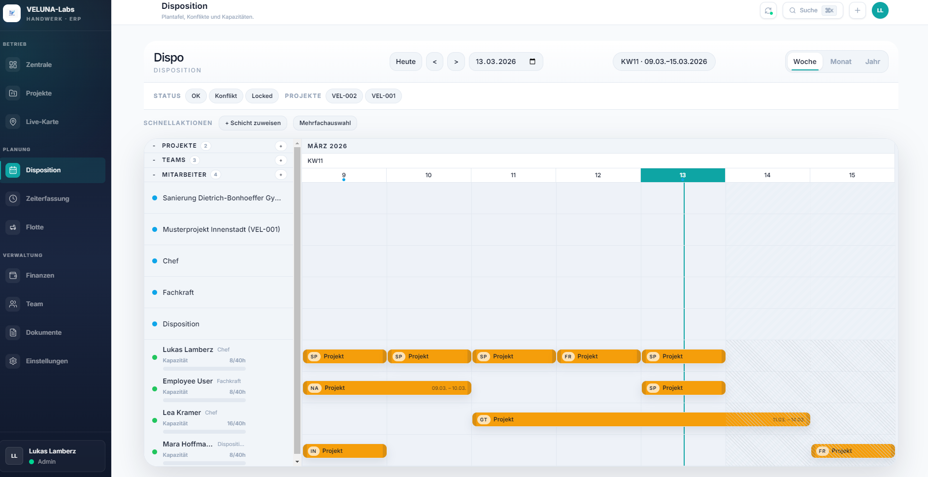
Task: Select the Projekte sidebar icon
Action: (x=12, y=93)
